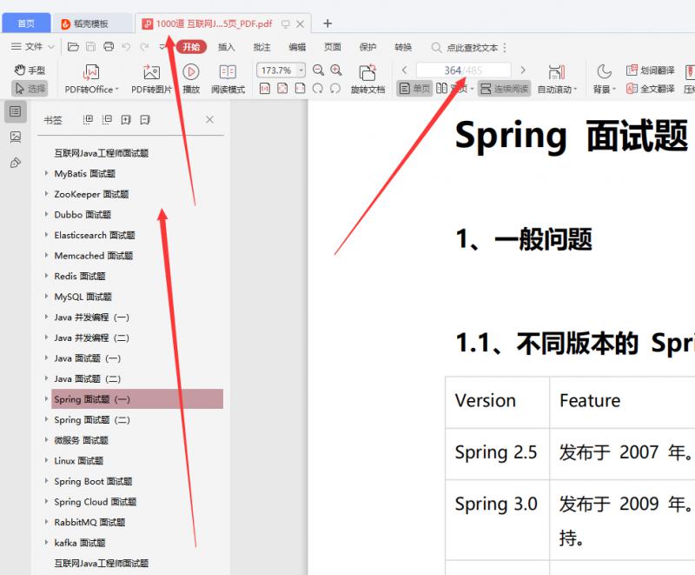Switch to 转换 ribbon tab

click(x=403, y=47)
